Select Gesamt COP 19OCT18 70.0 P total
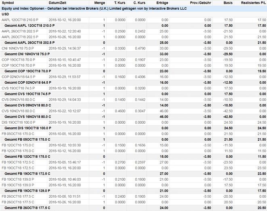This screenshot has height=211, width=267. point(133,71)
